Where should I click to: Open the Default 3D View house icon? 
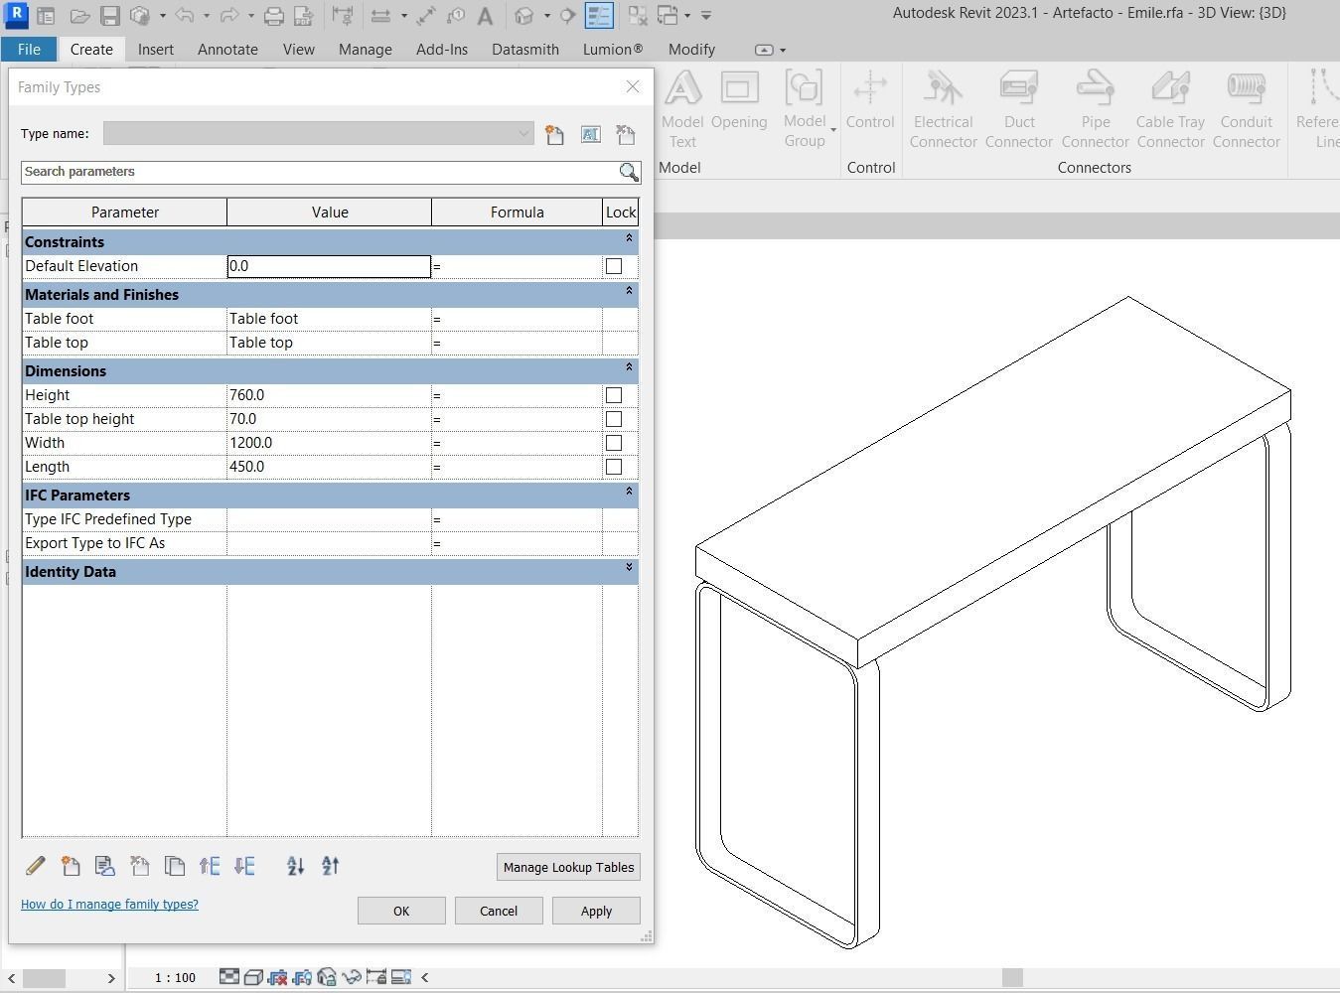tap(524, 16)
